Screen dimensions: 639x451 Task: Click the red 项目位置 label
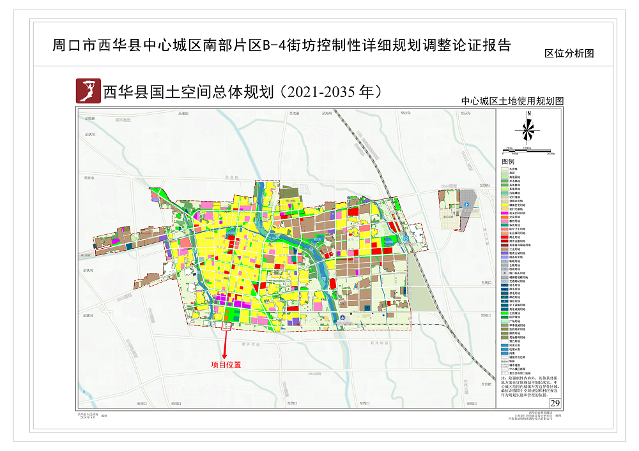click(x=225, y=365)
